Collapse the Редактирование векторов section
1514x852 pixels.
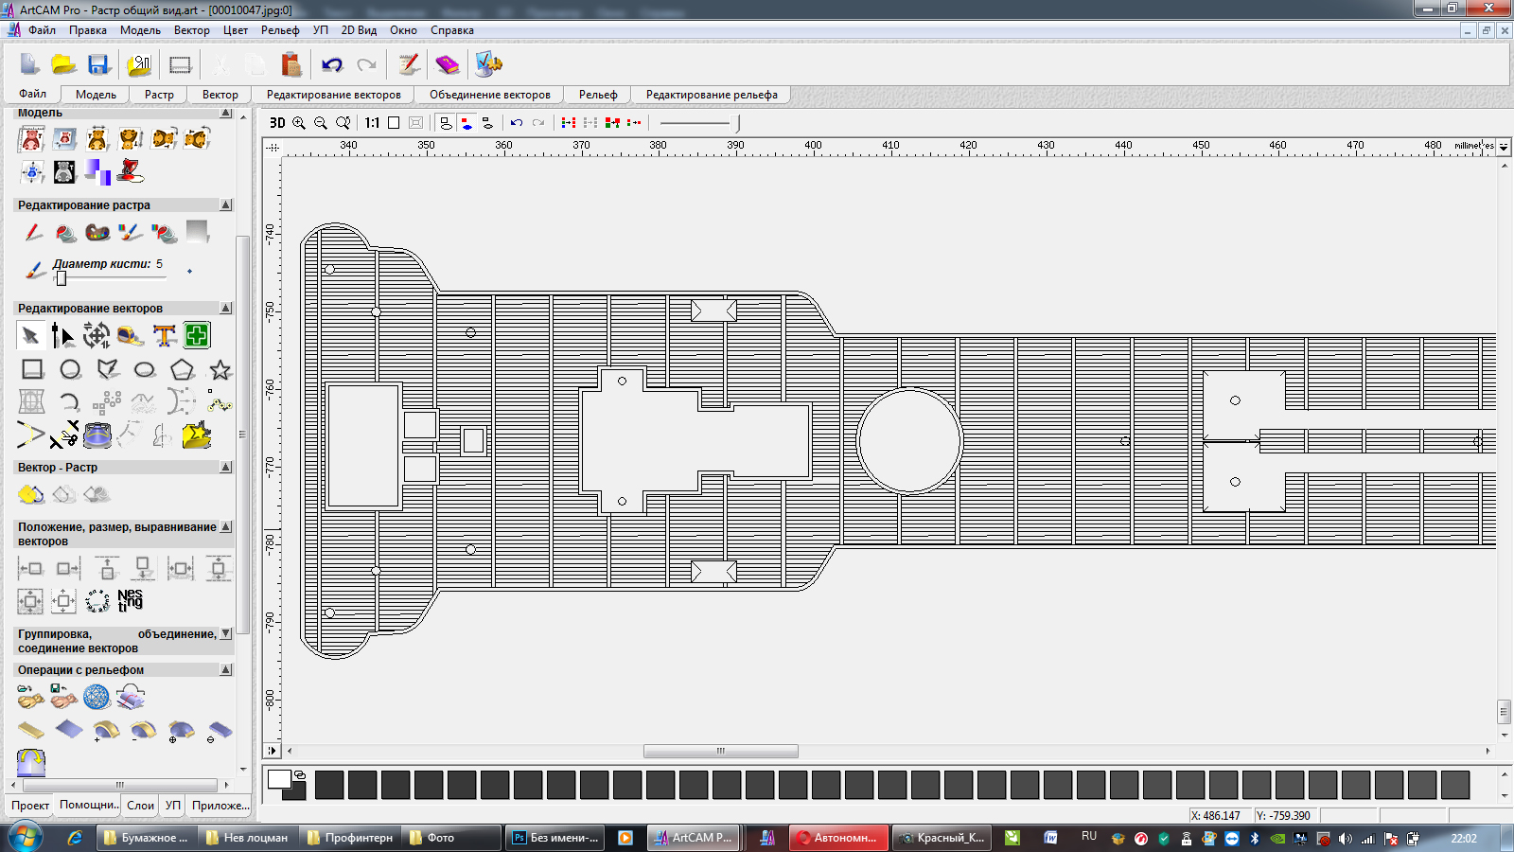point(226,308)
